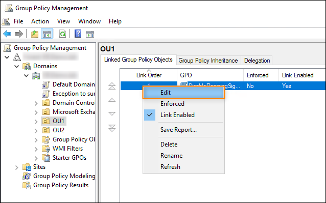The width and height of the screenshot is (326, 203).
Task: Open the Action menu
Action: pyautogui.click(x=40, y=21)
